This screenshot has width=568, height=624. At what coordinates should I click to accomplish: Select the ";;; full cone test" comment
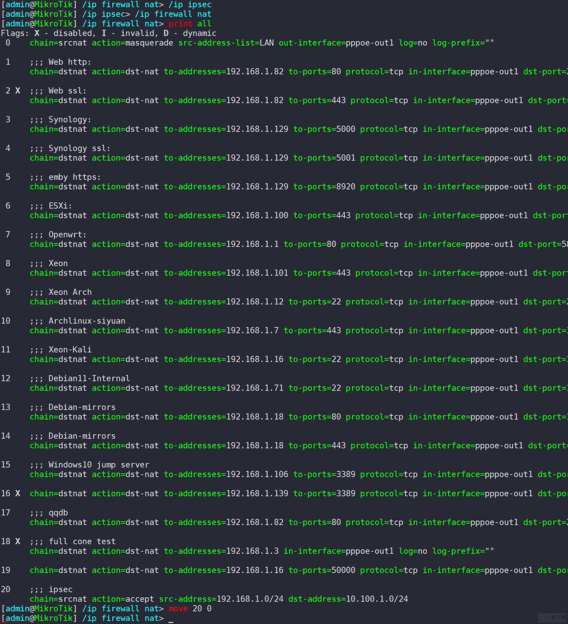(x=73, y=541)
